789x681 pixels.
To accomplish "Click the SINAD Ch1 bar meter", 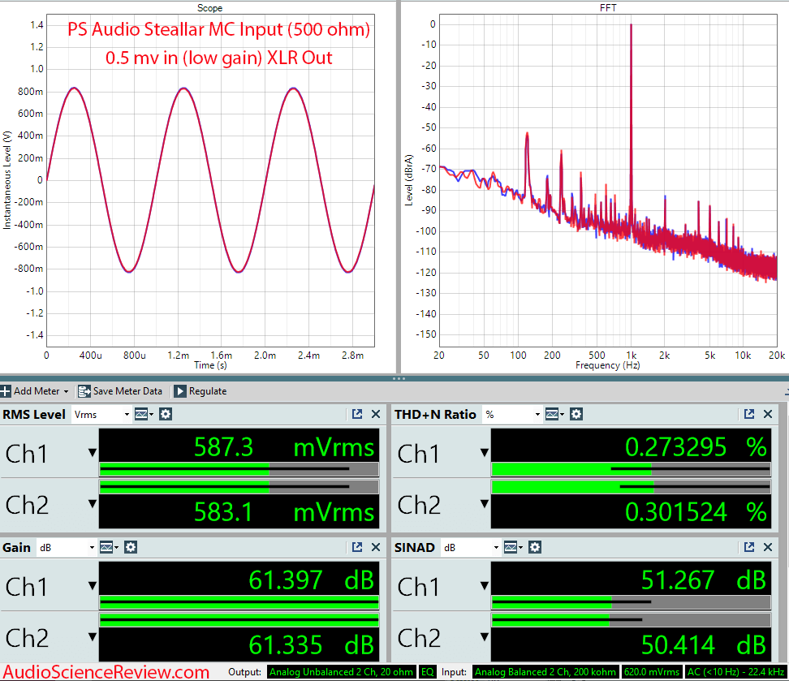I will [631, 602].
